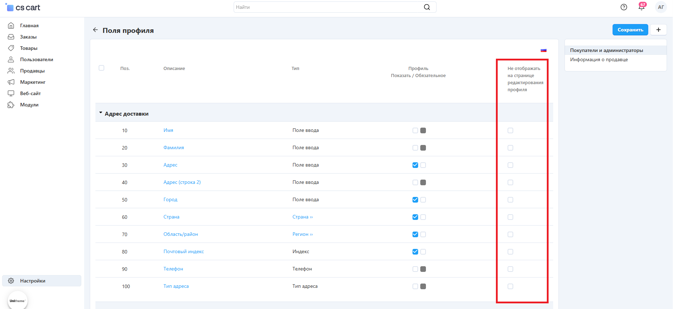Expand the Страна » type link
This screenshot has height=309, width=673.
click(x=302, y=217)
